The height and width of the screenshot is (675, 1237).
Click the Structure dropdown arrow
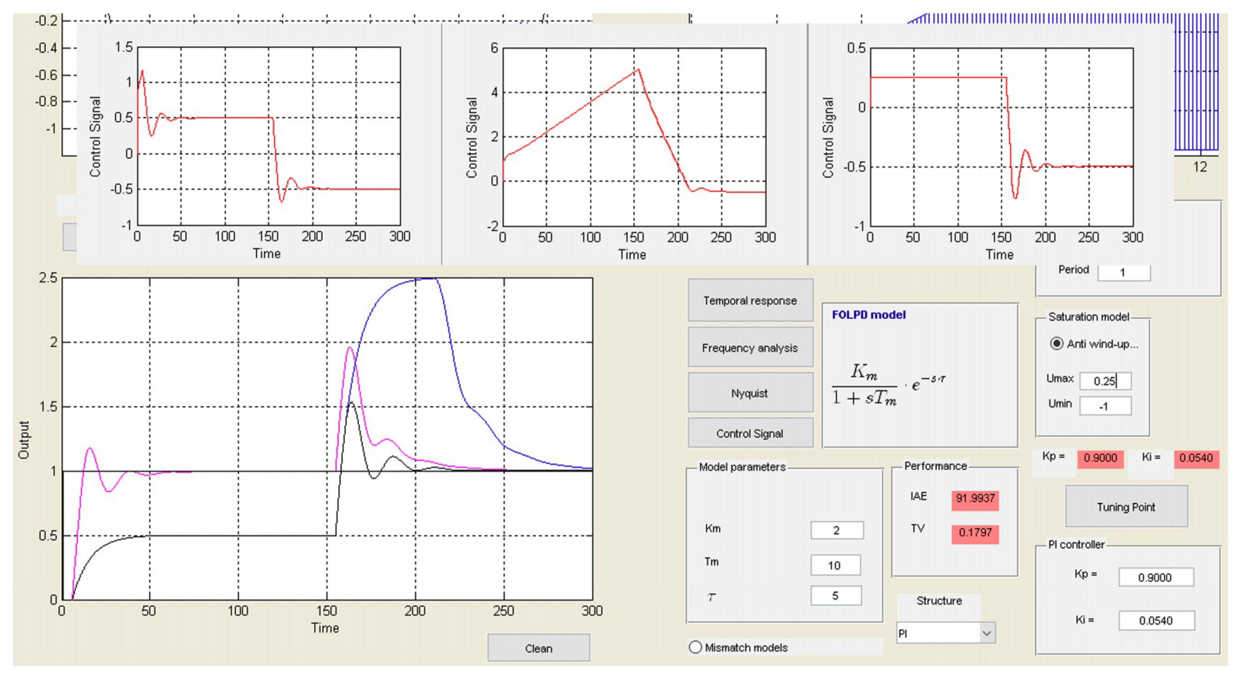[x=986, y=633]
